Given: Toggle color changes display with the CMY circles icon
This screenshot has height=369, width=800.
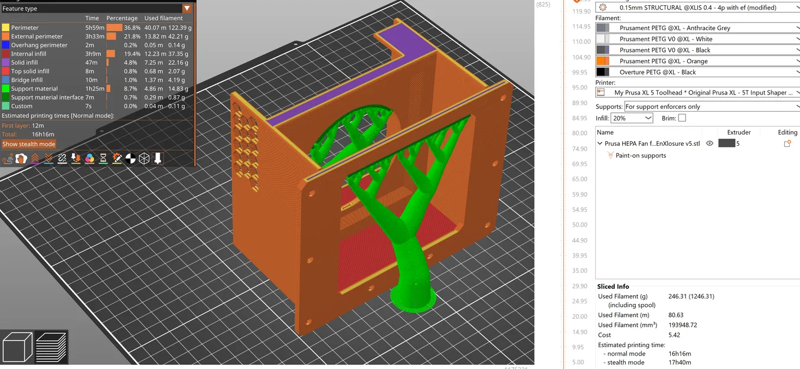Looking at the screenshot, I should pos(89,158).
